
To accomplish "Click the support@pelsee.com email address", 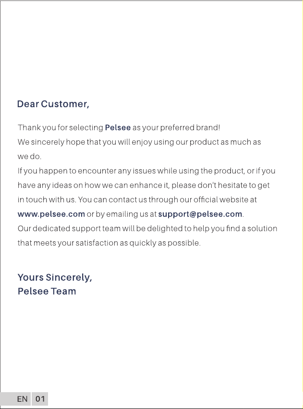I will [200, 214].
